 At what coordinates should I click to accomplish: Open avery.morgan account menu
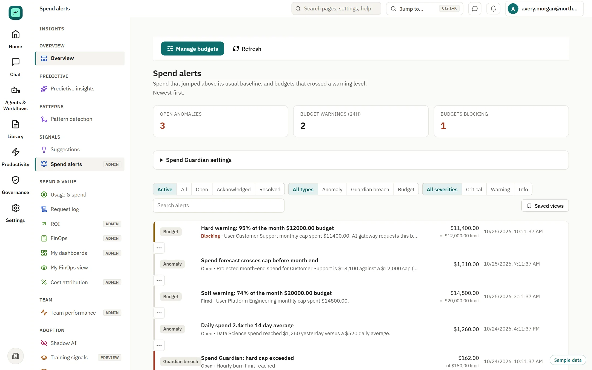[x=544, y=8]
